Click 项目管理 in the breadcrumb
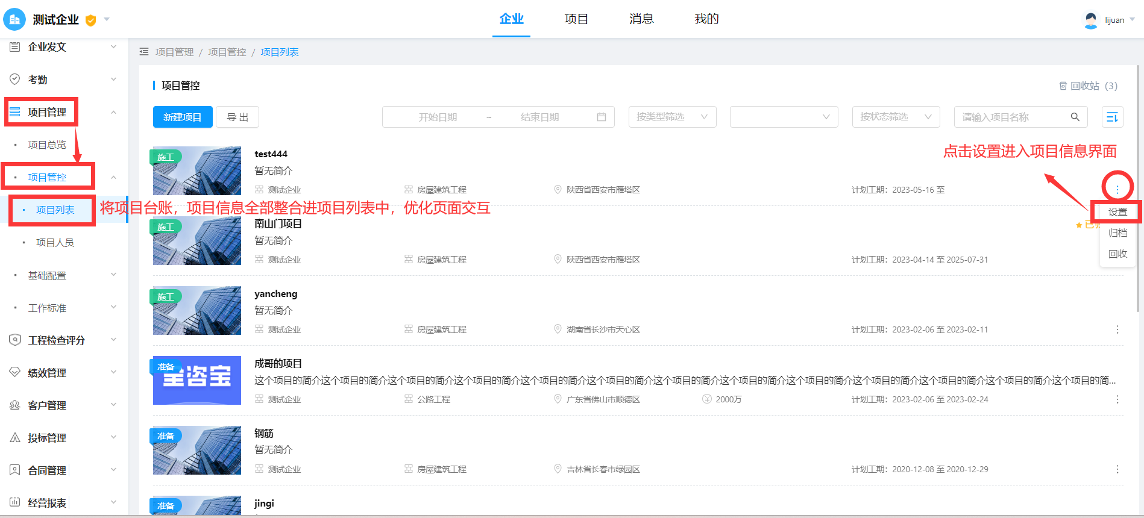The height and width of the screenshot is (518, 1144). (175, 52)
